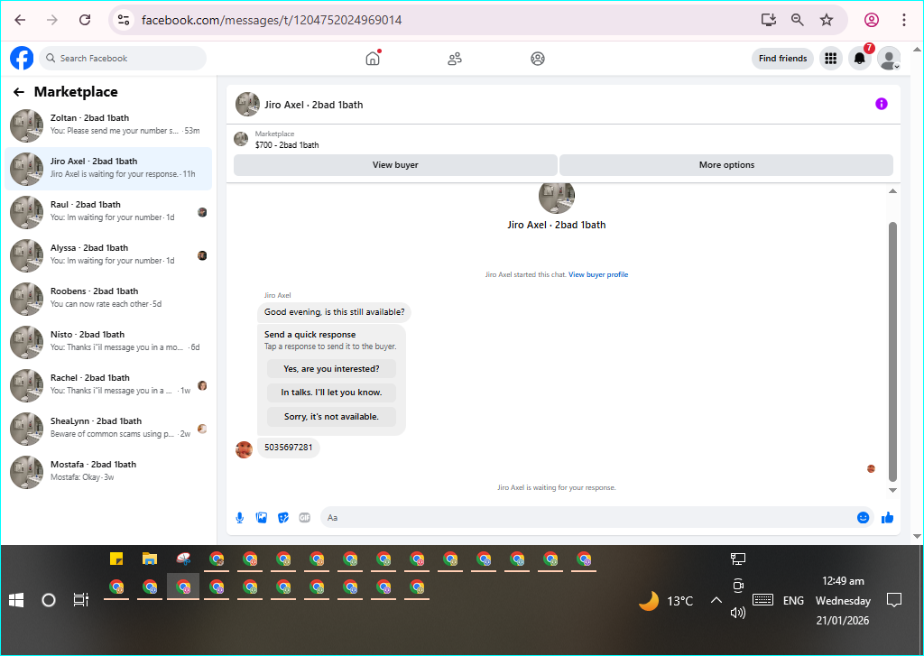Attach a file with the photo icon
The image size is (924, 656).
point(262,518)
